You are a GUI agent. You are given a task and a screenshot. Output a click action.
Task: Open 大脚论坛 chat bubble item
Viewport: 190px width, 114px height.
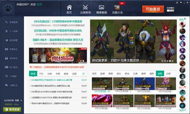point(11,85)
